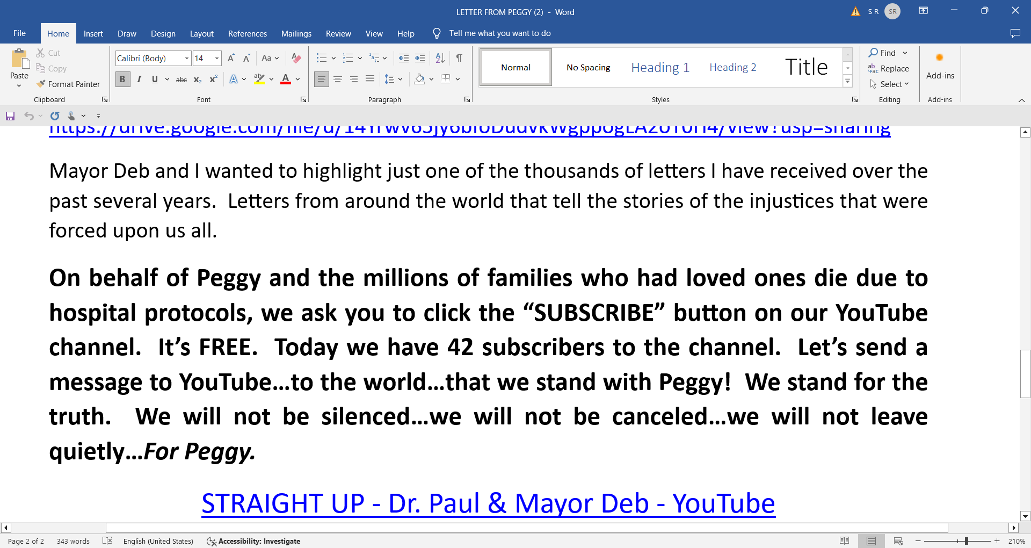Open the Comments pane icon
Image resolution: width=1031 pixels, height=548 pixels.
point(1015,33)
